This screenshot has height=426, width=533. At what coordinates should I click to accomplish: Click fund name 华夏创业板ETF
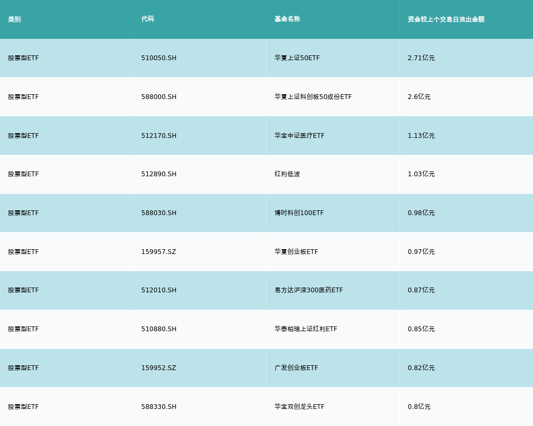(296, 252)
